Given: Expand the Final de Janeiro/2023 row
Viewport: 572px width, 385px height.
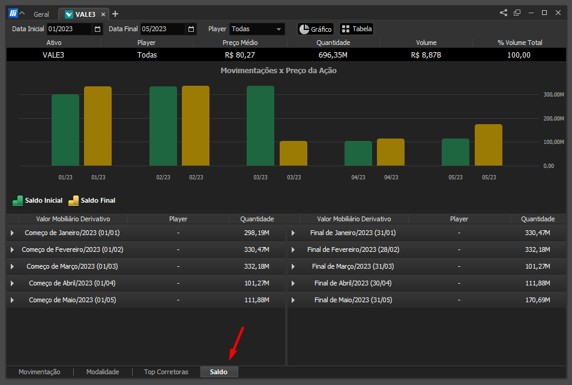Looking at the screenshot, I should pyautogui.click(x=293, y=233).
